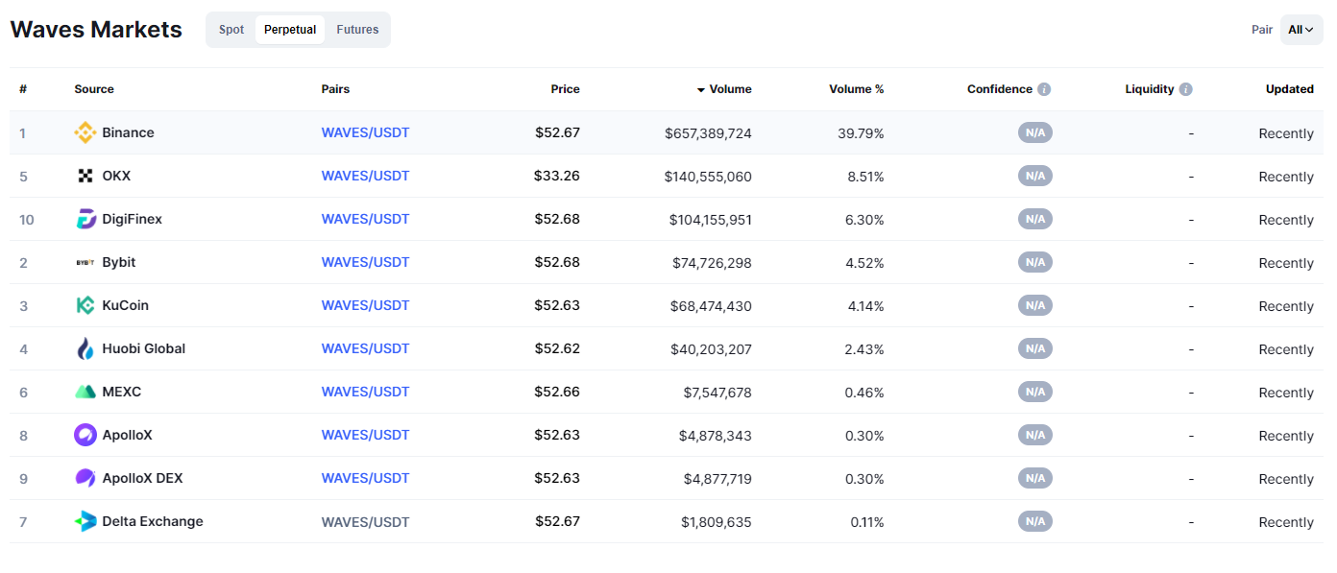Open the KuCoin exchange name link
Screen dimensions: 1337x573
click(126, 305)
